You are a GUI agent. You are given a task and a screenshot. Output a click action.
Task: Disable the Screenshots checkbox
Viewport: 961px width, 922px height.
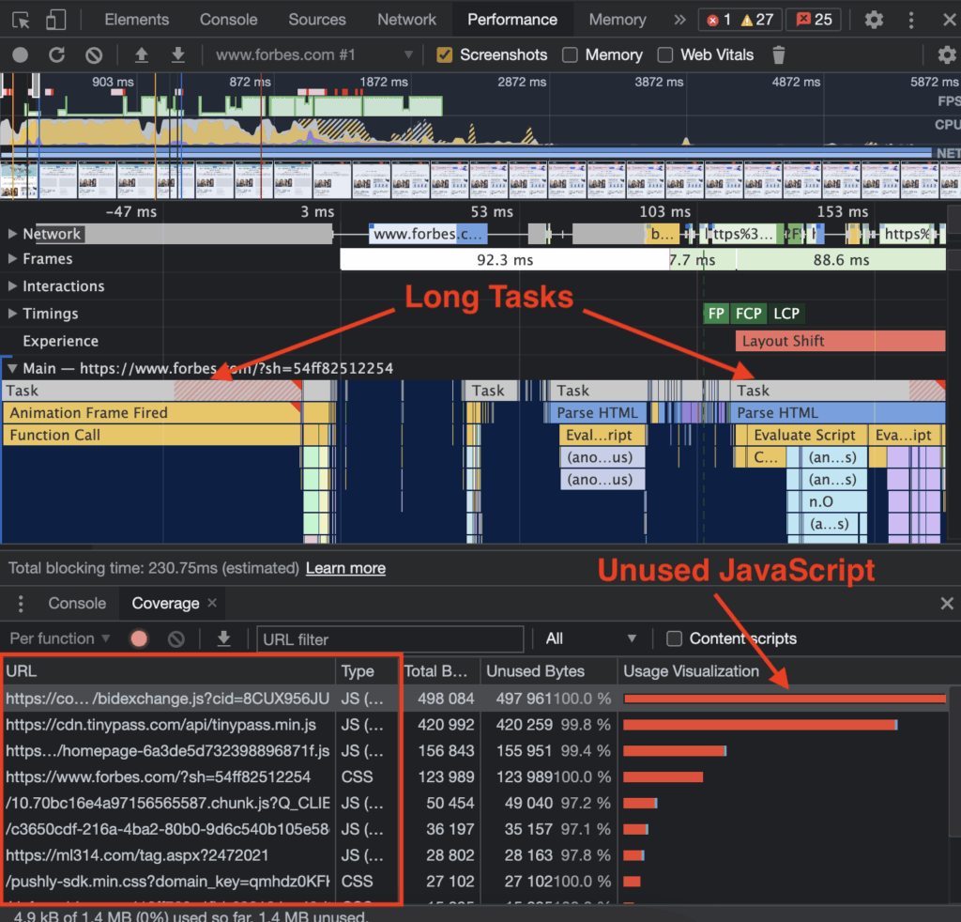click(445, 54)
